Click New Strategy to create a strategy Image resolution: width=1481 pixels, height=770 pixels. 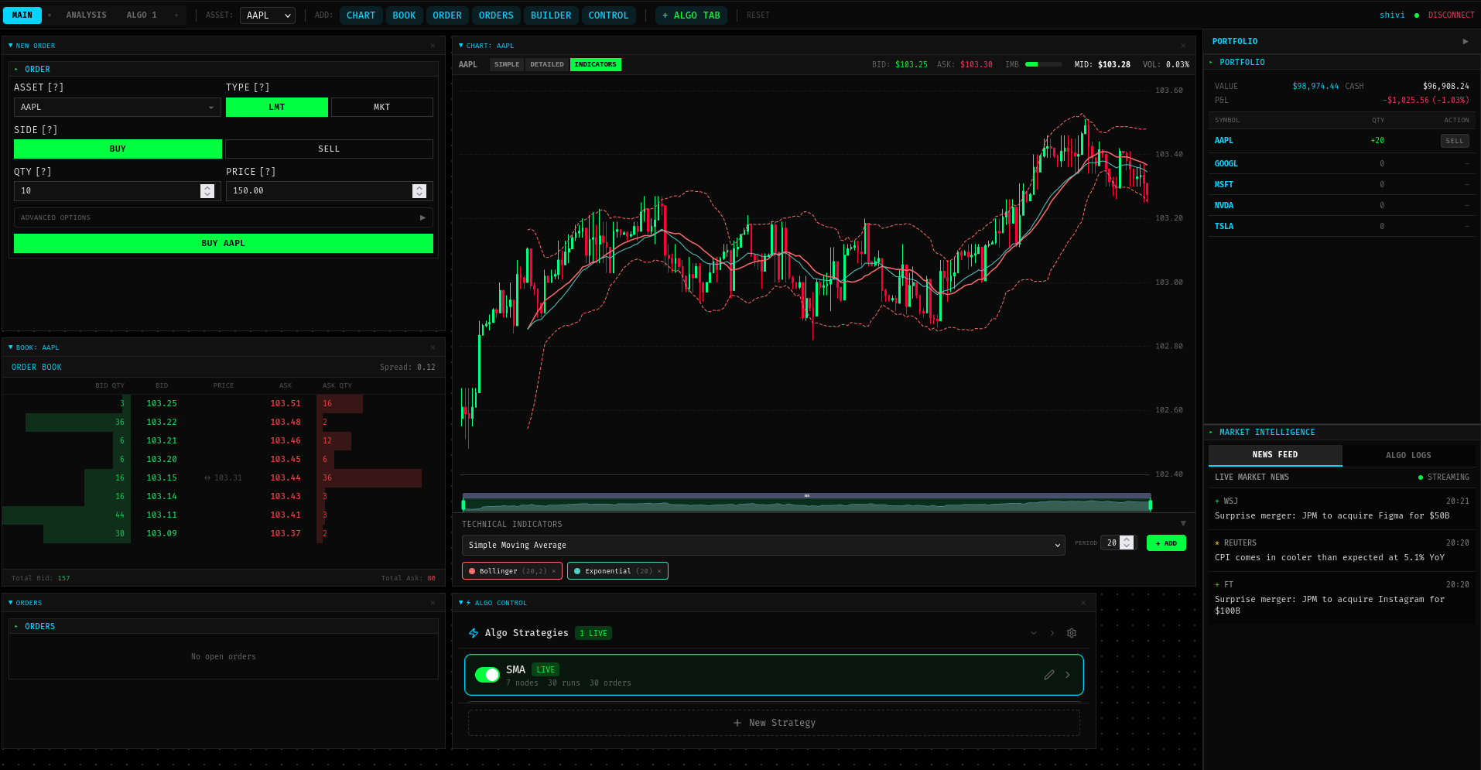773,722
